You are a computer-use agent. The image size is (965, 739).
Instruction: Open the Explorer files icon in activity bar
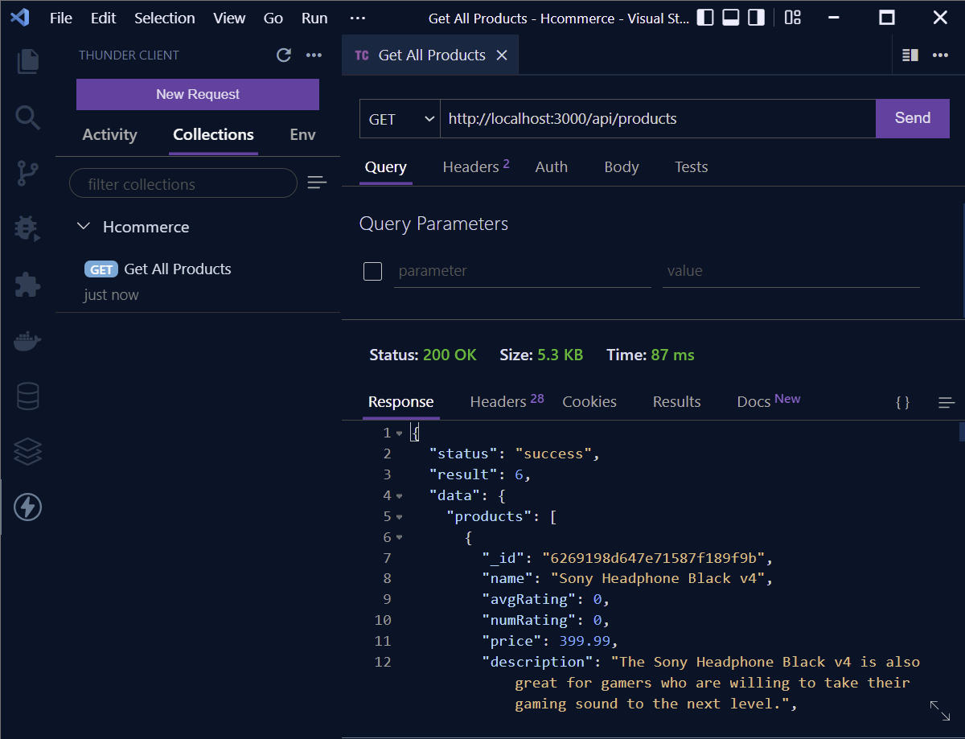pos(27,61)
